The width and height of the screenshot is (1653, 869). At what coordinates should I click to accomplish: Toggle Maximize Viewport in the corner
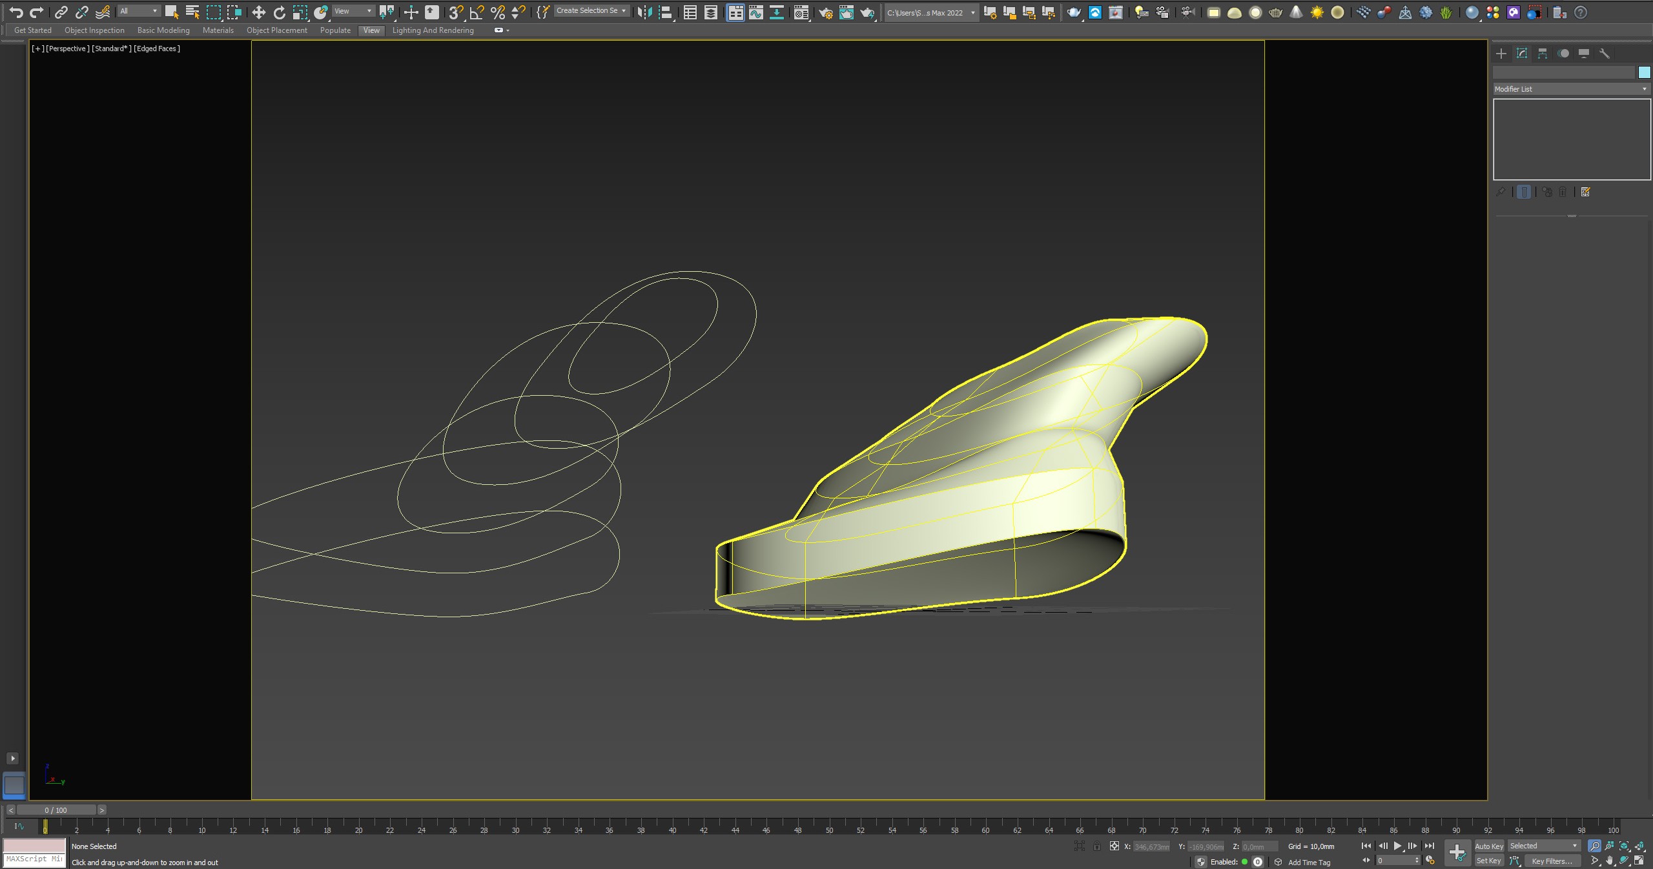pos(1639,861)
